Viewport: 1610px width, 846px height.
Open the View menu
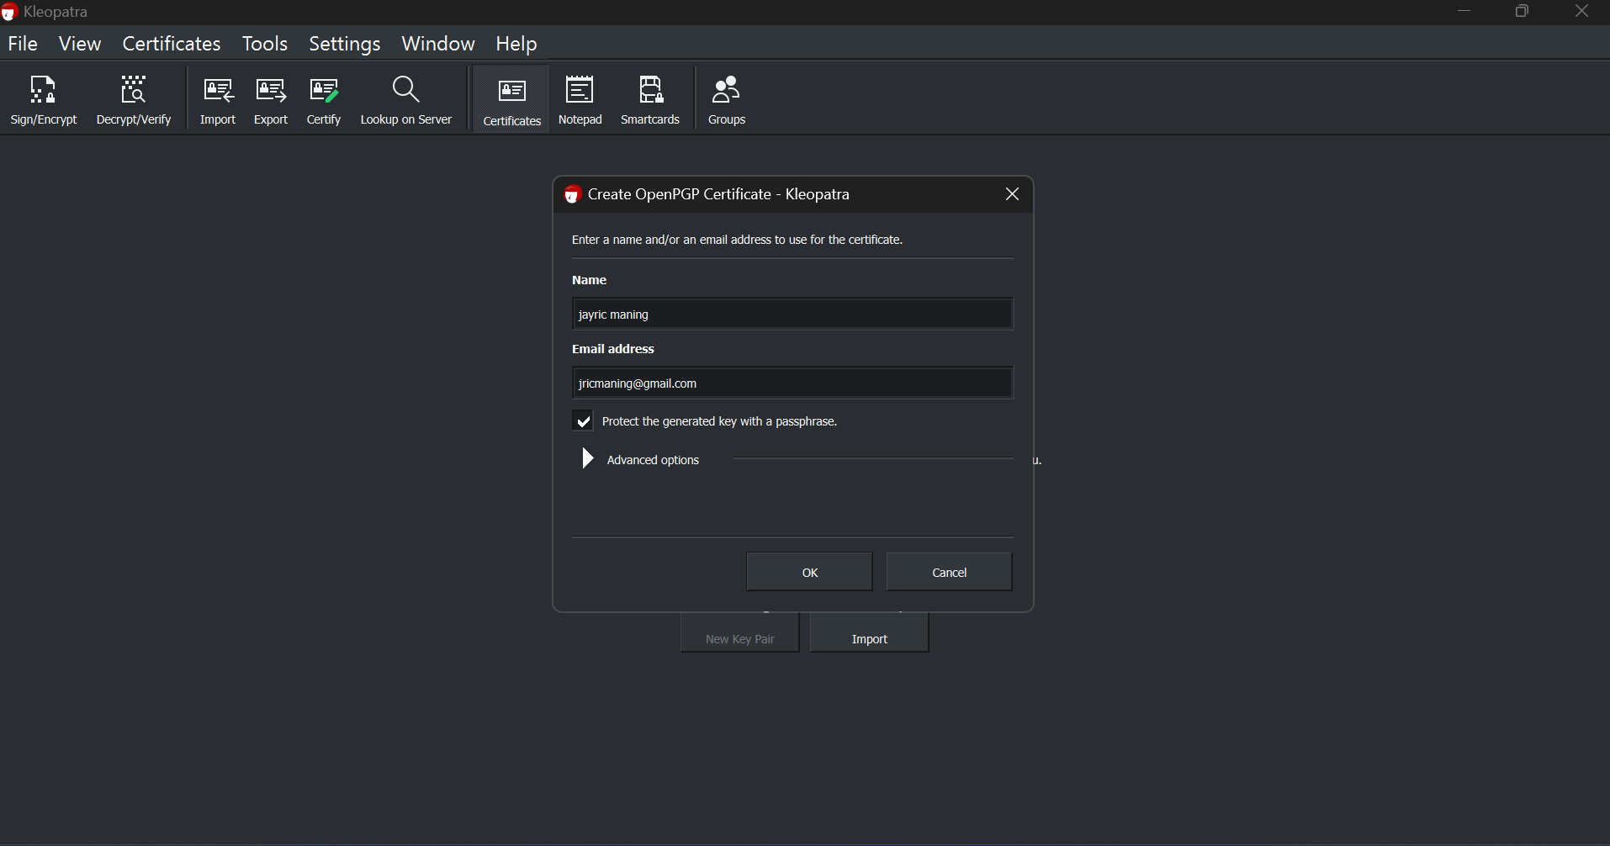80,44
